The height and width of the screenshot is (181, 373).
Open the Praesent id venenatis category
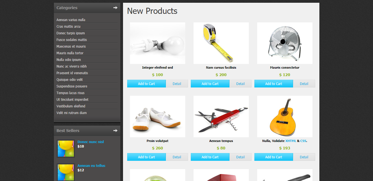[72, 73]
